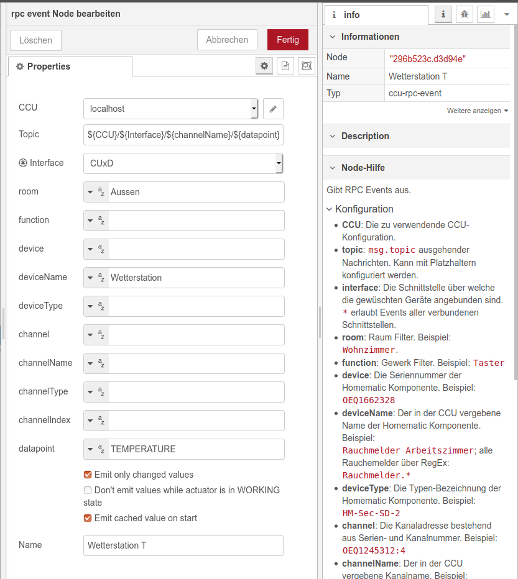The image size is (518, 579).
Task: Open node settings gear icon
Action: 265,66
